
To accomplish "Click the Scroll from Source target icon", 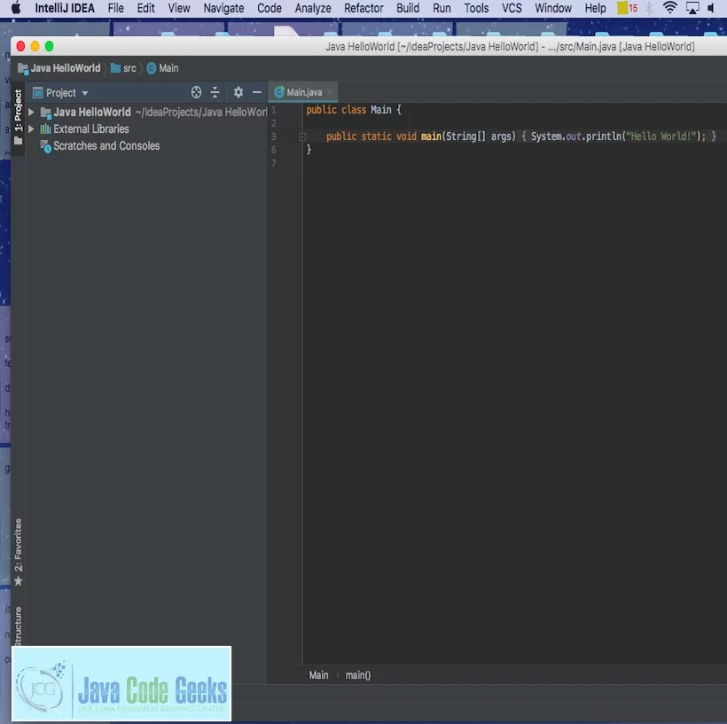I will coord(196,92).
